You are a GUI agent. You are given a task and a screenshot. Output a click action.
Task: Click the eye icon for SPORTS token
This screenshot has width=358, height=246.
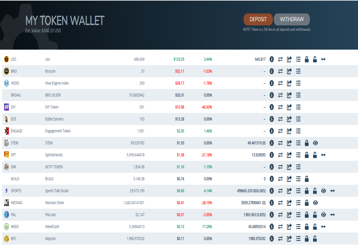coord(324,191)
